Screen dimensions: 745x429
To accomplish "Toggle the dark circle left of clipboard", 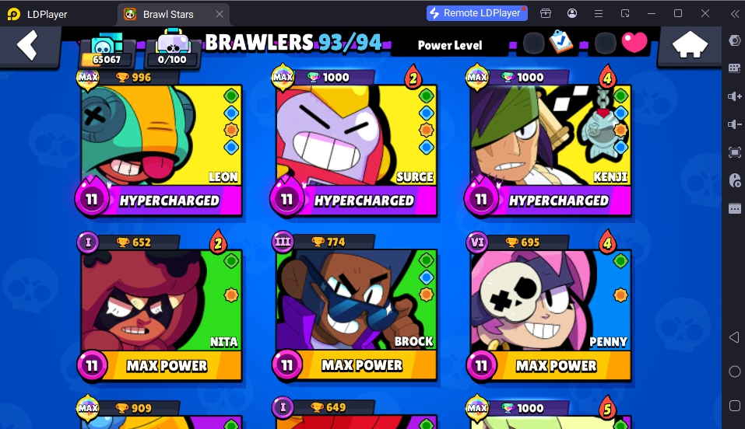I will point(533,44).
